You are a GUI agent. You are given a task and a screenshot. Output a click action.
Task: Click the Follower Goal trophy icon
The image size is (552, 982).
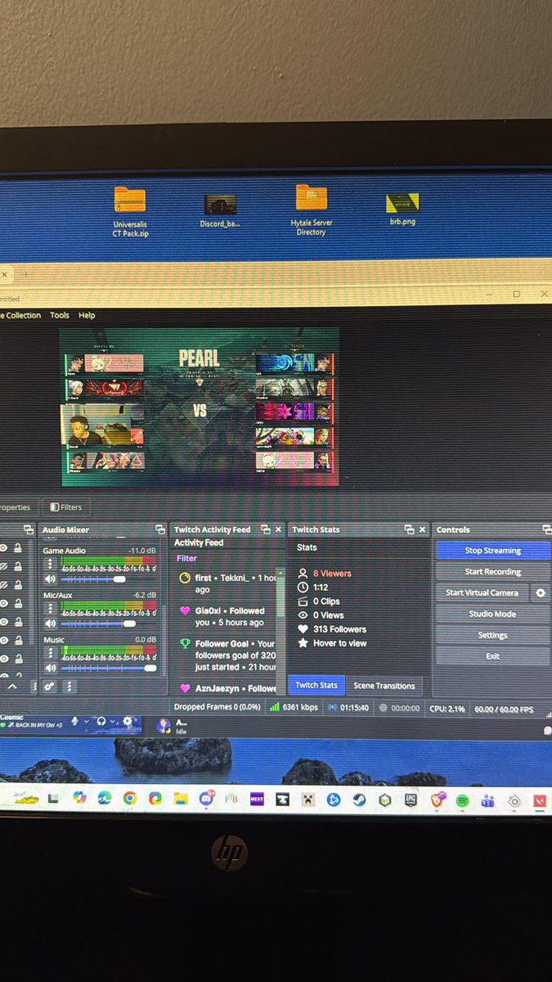pos(185,644)
